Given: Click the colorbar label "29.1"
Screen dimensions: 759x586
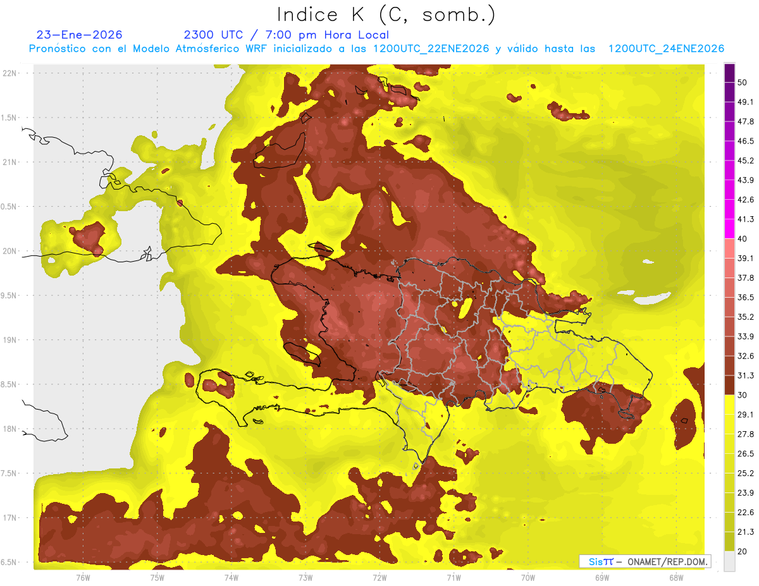Looking at the screenshot, I should (746, 415).
